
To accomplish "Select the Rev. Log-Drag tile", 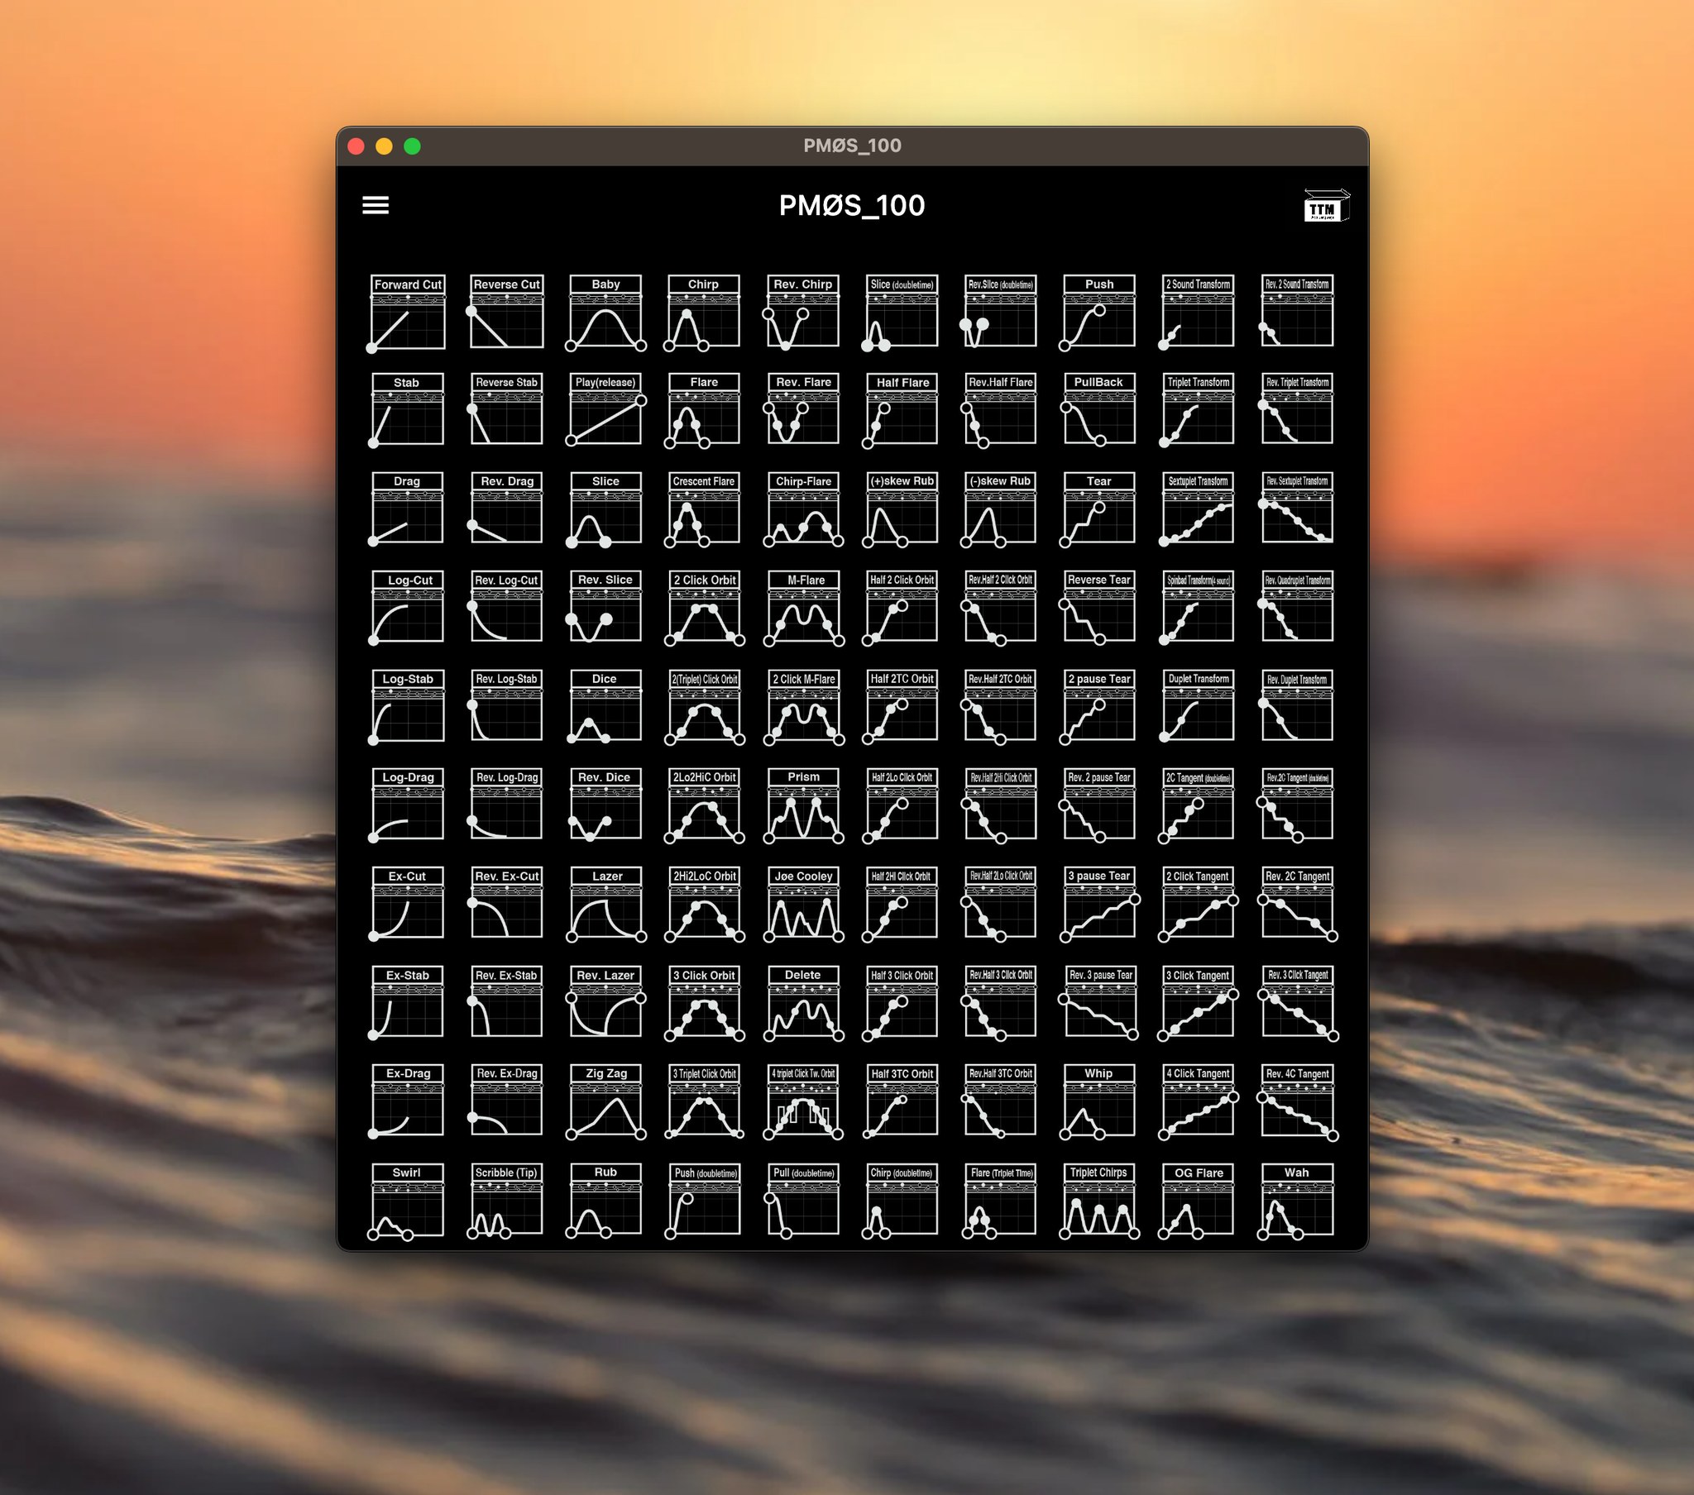I will coord(505,805).
